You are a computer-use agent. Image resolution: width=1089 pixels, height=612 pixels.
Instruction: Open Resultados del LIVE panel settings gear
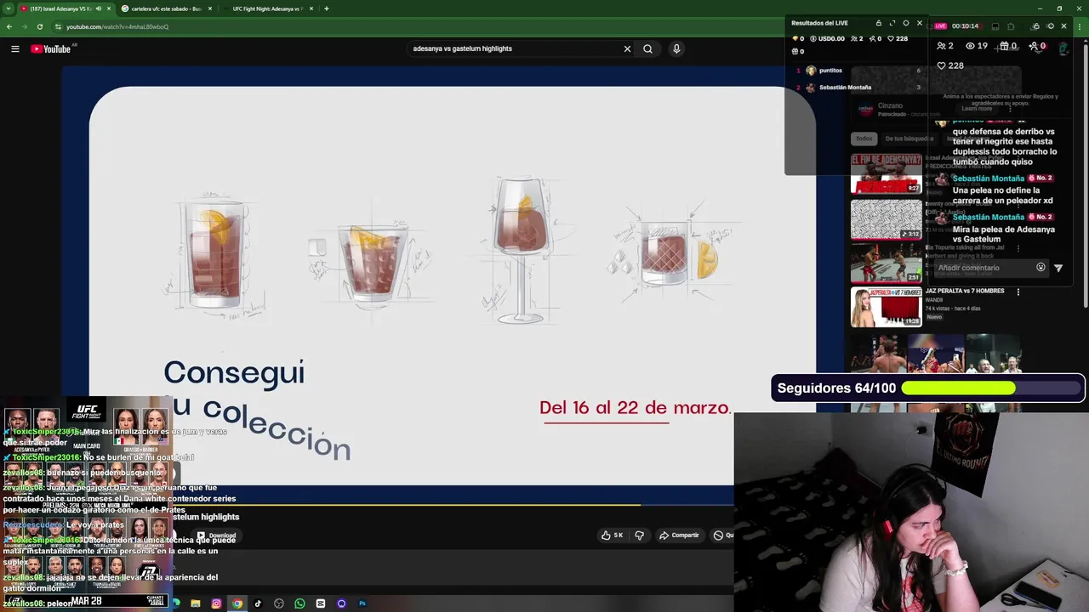pos(906,23)
